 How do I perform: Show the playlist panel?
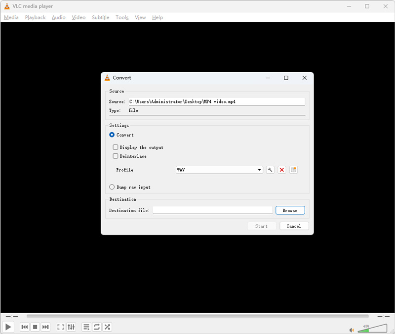coord(86,327)
